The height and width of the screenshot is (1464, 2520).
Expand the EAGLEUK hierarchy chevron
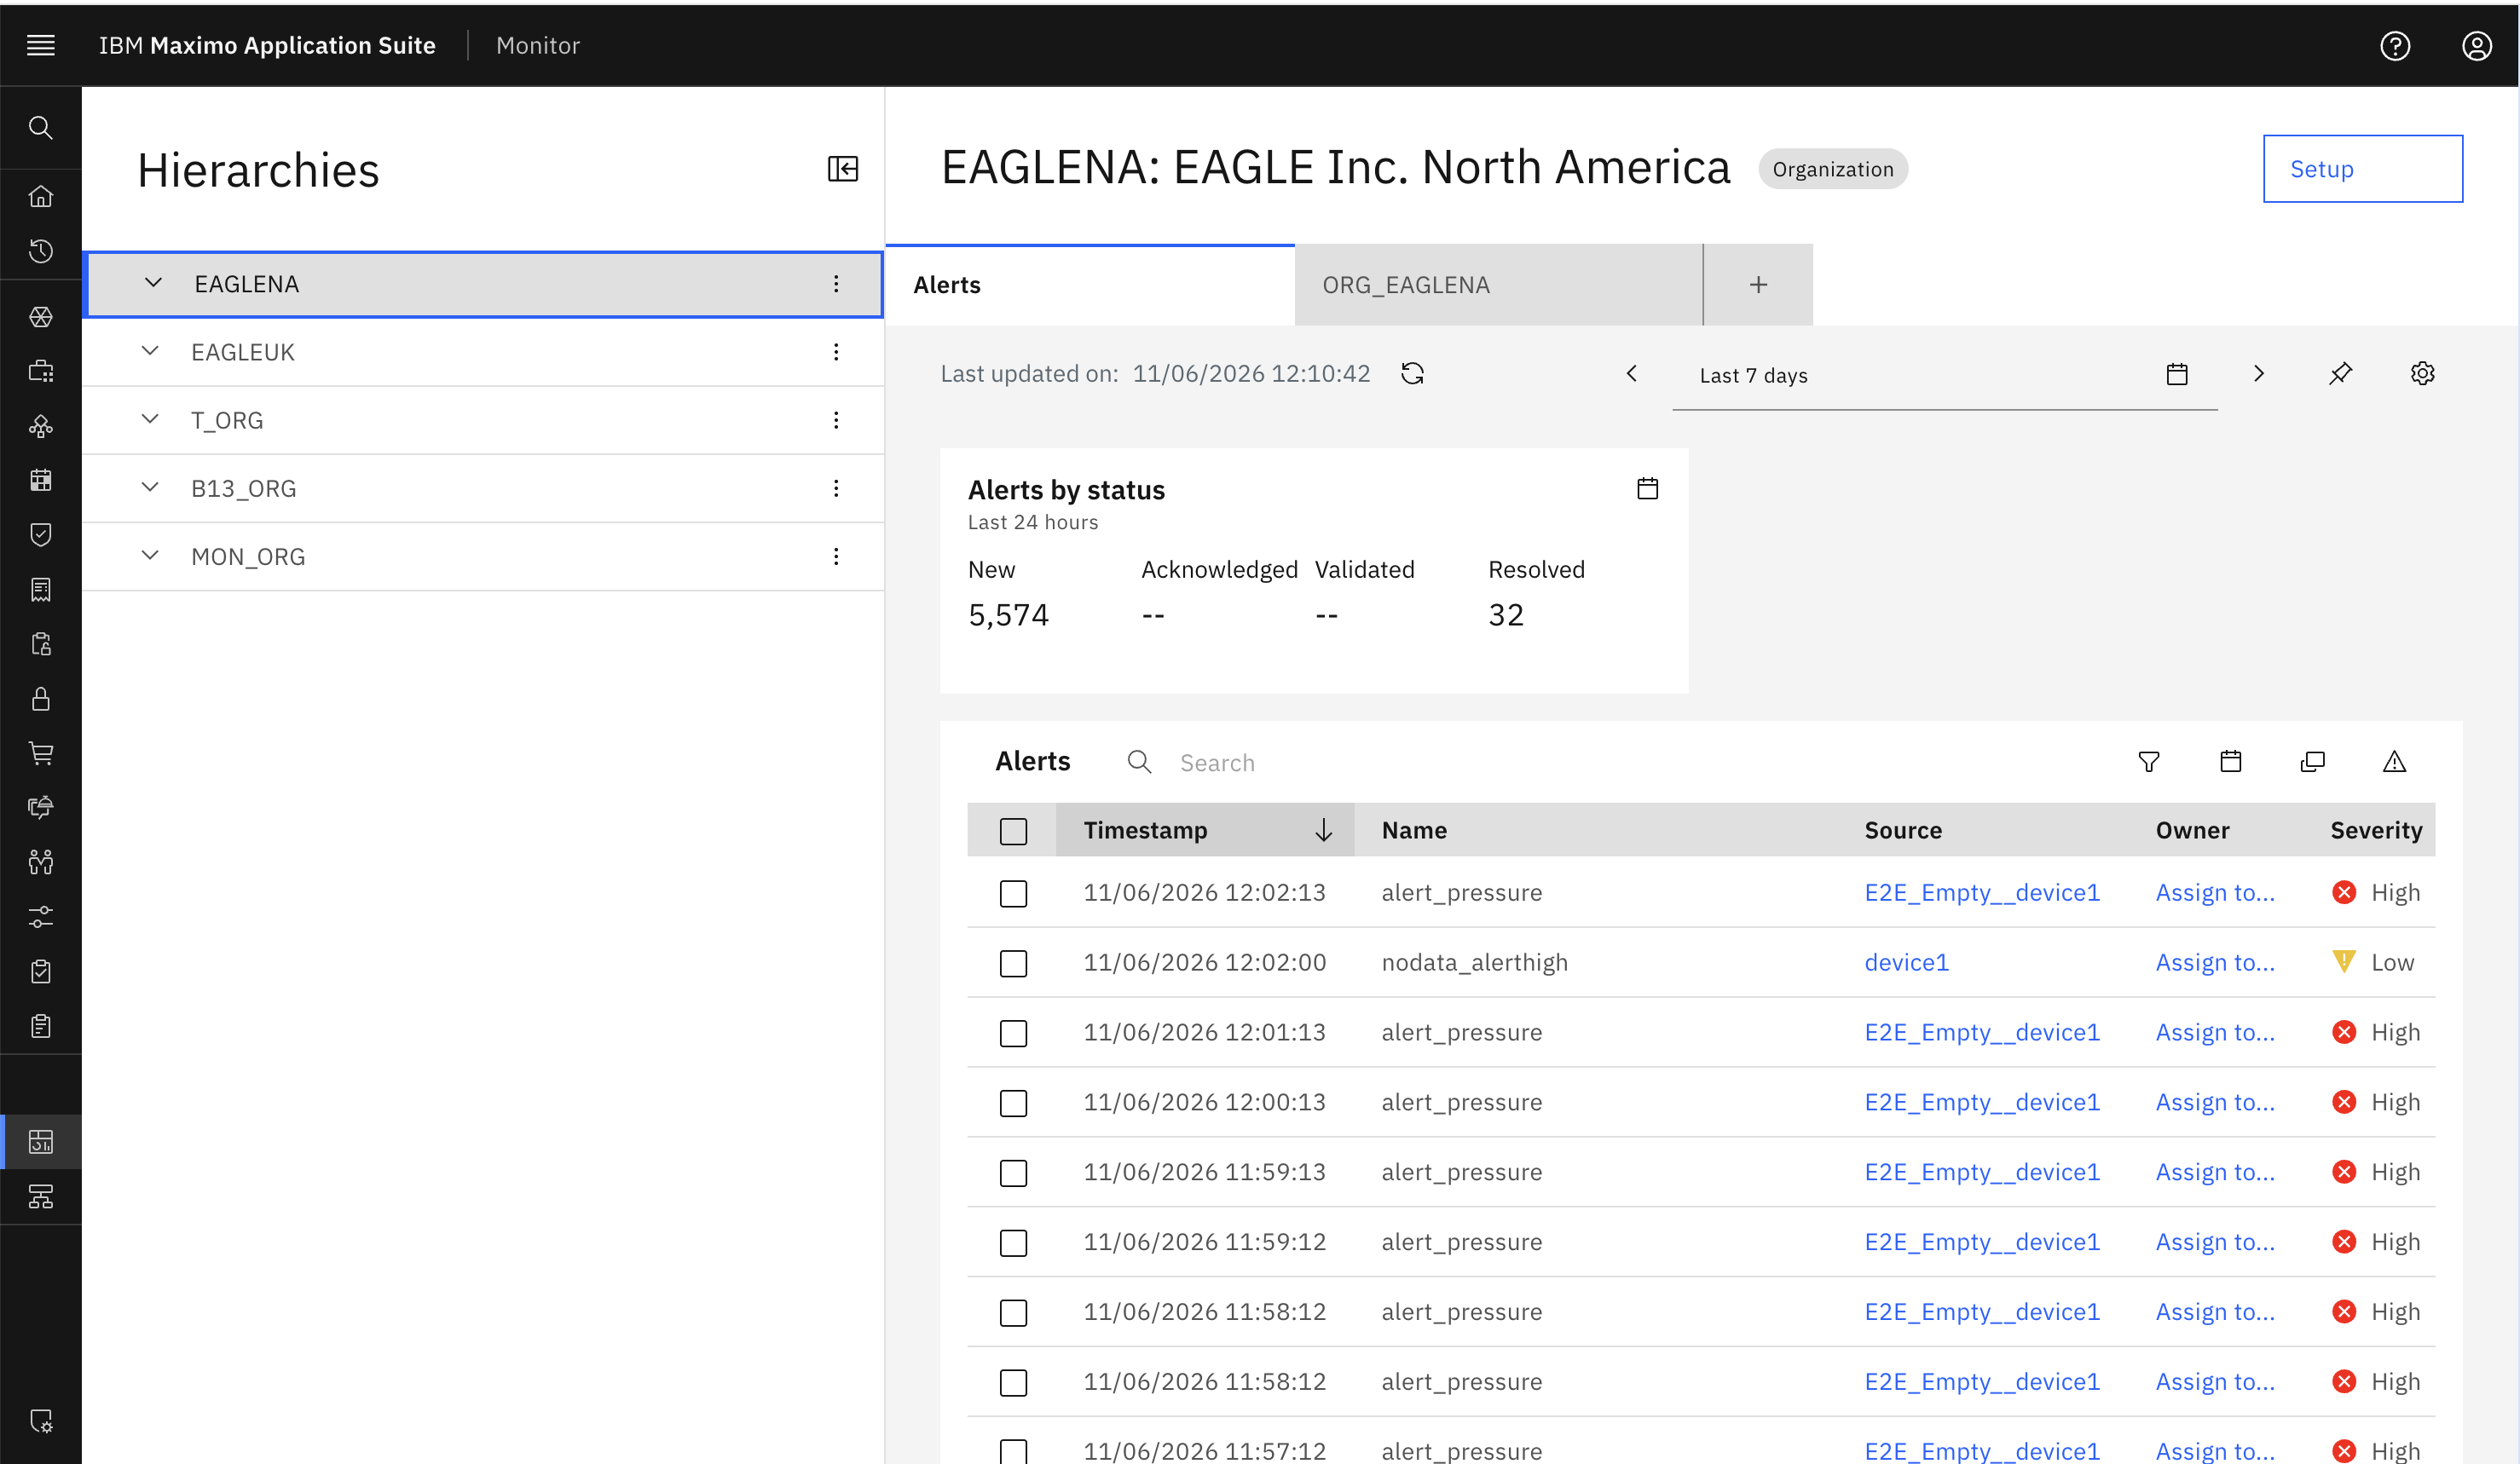coord(150,351)
